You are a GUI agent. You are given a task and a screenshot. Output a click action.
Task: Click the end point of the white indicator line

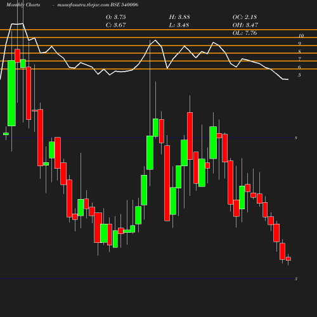coord(288,79)
